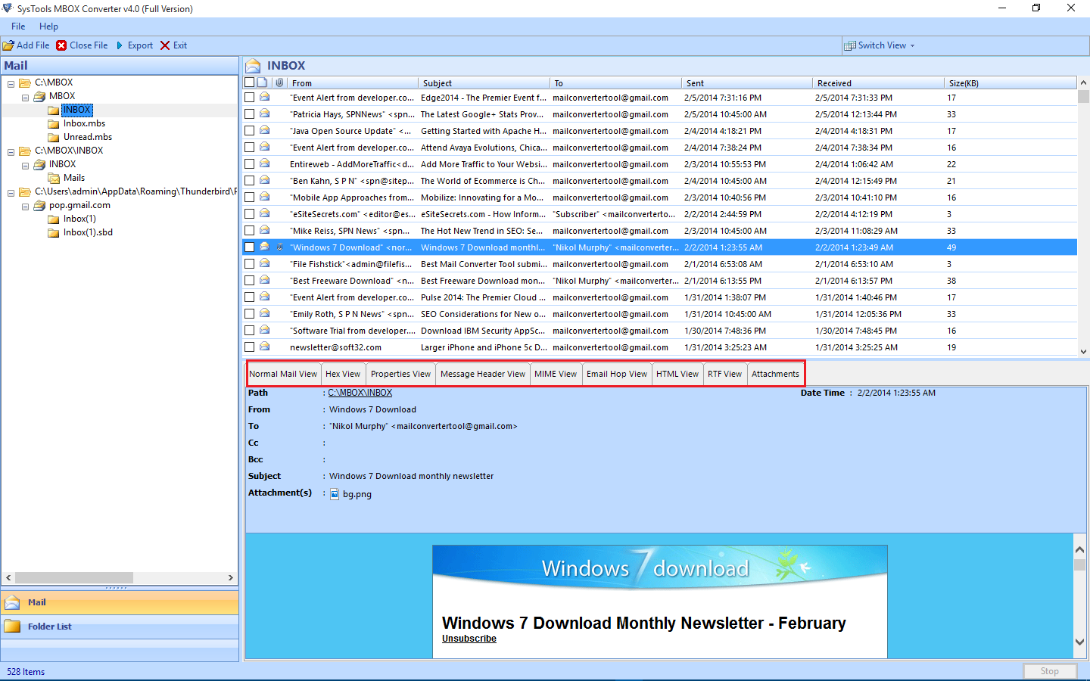
Task: Click the bg.png attachment icon
Action: pos(335,494)
